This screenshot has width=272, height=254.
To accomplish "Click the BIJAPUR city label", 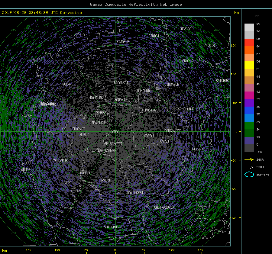I will pos(123,42).
